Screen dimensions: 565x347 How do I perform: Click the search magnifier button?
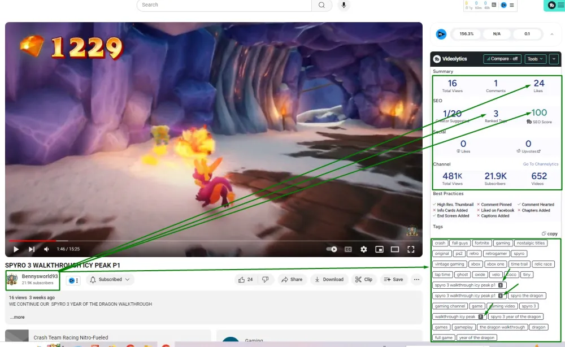pos(321,5)
